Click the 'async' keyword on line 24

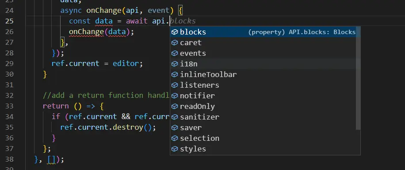click(71, 10)
